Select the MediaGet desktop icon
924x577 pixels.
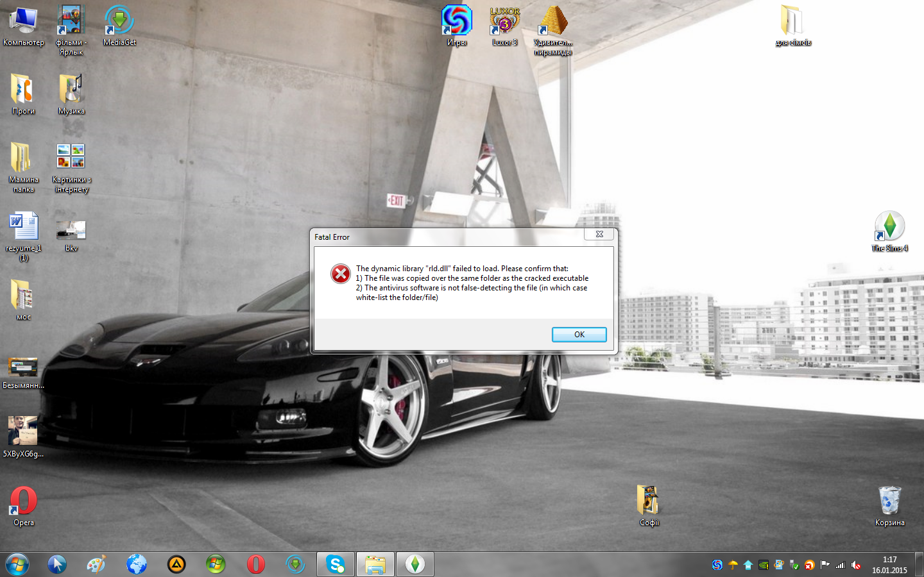coord(119,22)
